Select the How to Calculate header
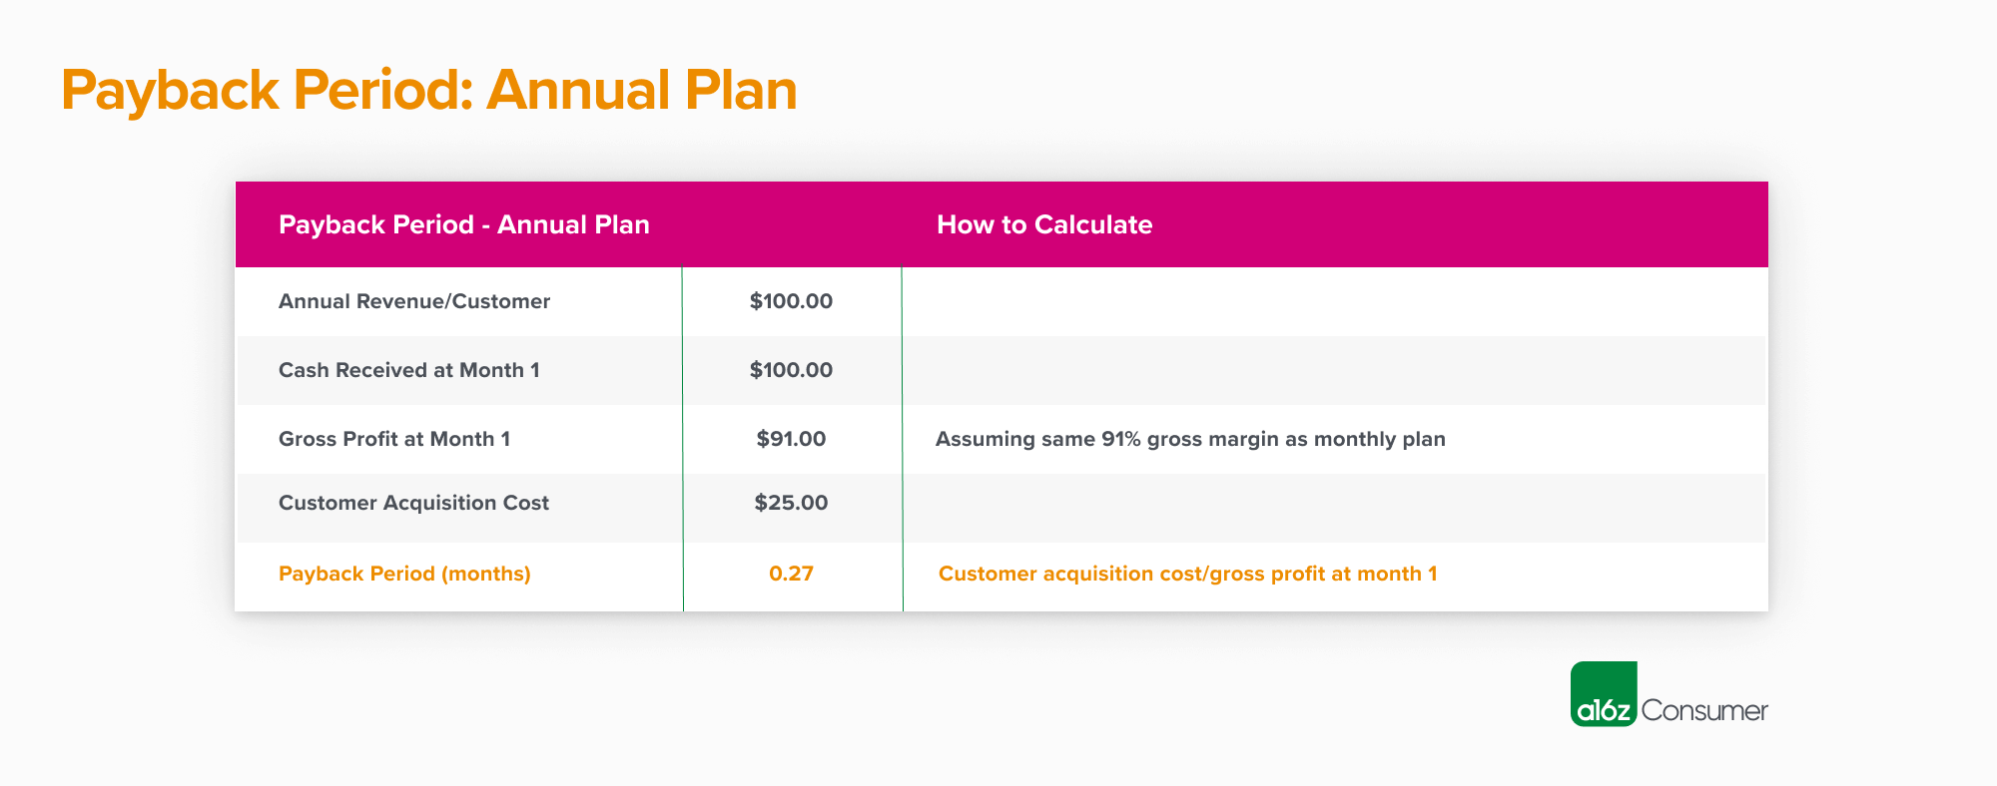 [1044, 224]
